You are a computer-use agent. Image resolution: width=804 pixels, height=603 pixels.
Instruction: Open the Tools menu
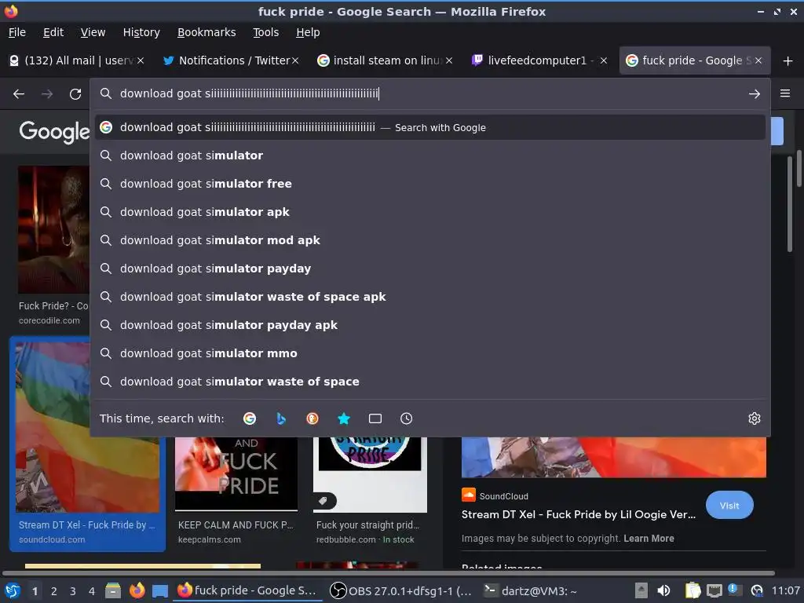(265, 32)
